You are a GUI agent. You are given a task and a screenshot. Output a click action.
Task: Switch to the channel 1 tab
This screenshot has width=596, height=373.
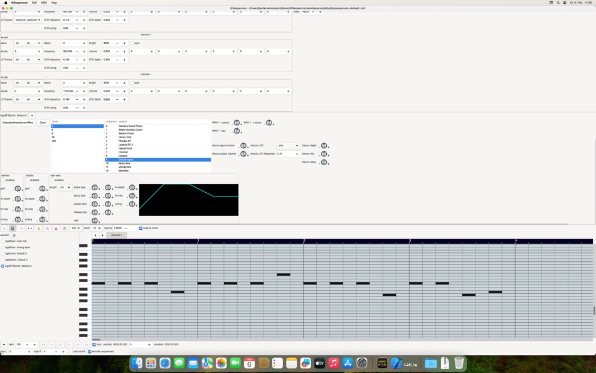coord(116,235)
